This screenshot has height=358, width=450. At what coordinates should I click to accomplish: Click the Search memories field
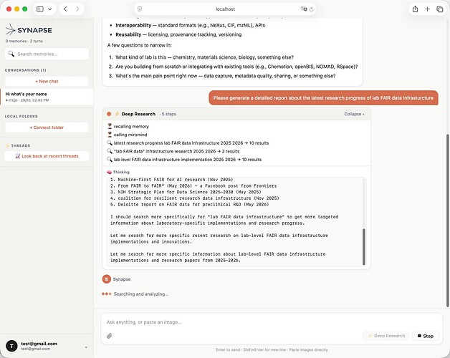click(x=47, y=54)
